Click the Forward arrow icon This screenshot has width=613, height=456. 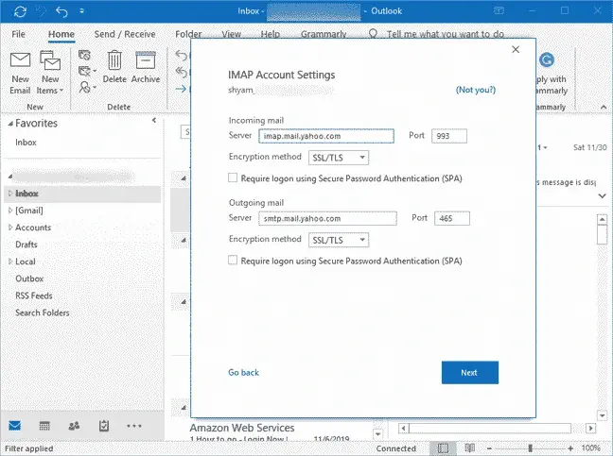point(181,89)
